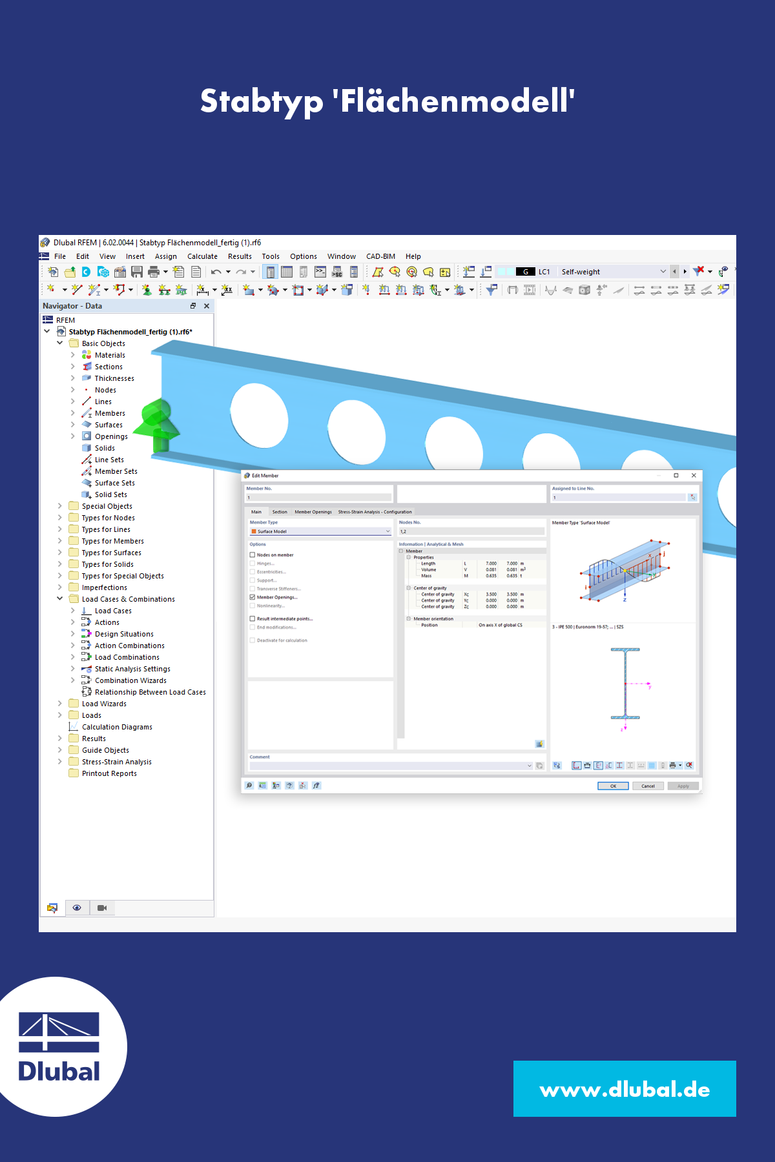Click the Nodes No. field showing 1,2
Image resolution: width=775 pixels, height=1162 pixels.
471,531
